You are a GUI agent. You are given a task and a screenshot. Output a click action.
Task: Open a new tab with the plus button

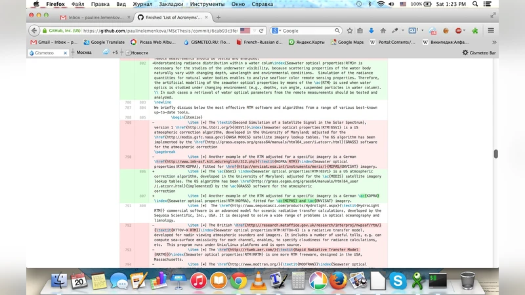219,18
